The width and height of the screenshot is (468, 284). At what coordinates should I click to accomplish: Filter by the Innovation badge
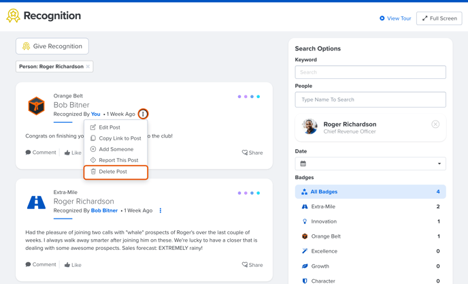[x=371, y=221]
